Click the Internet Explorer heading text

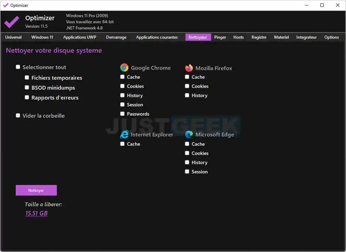pyautogui.click(x=152, y=134)
